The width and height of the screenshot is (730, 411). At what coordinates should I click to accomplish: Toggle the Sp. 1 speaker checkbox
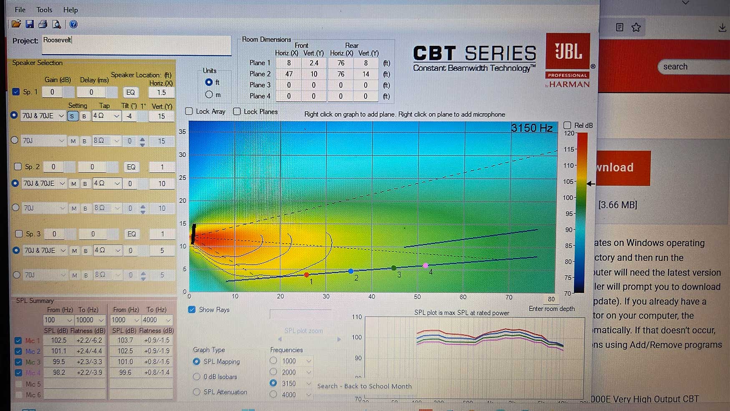pyautogui.click(x=16, y=92)
